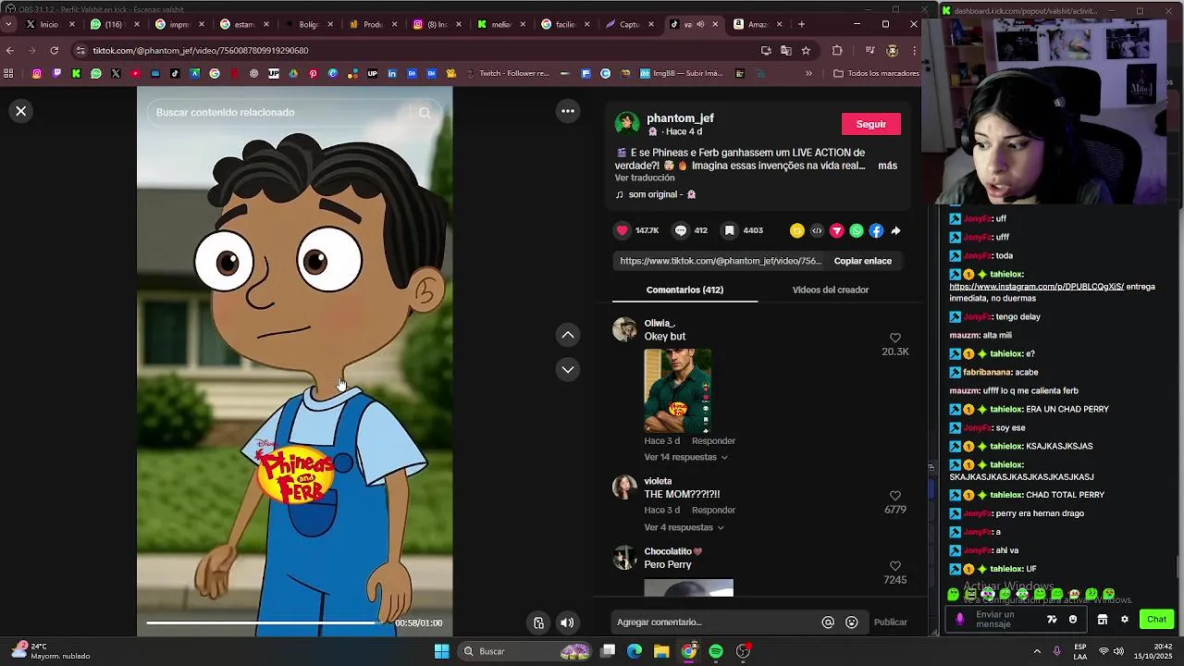Toggle autoscroll icon beside the volume button

538,623
